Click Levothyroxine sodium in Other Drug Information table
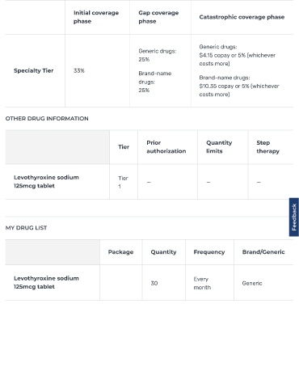This screenshot has height=388, width=299. [x=46, y=182]
